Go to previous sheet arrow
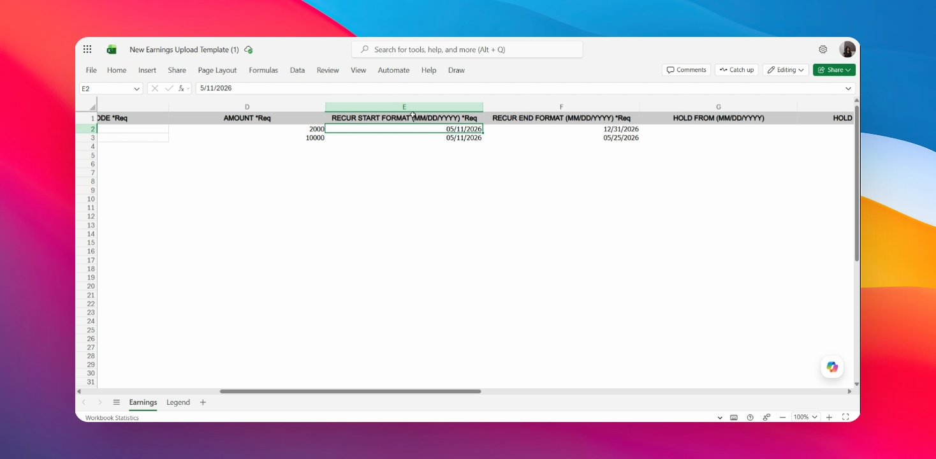Image resolution: width=936 pixels, height=459 pixels. coord(84,402)
